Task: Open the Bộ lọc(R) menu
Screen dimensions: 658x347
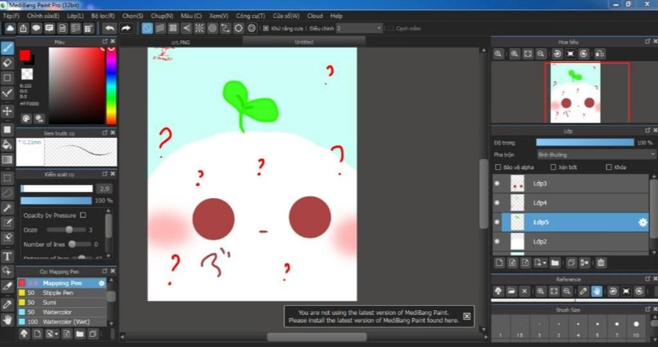Action: point(103,16)
